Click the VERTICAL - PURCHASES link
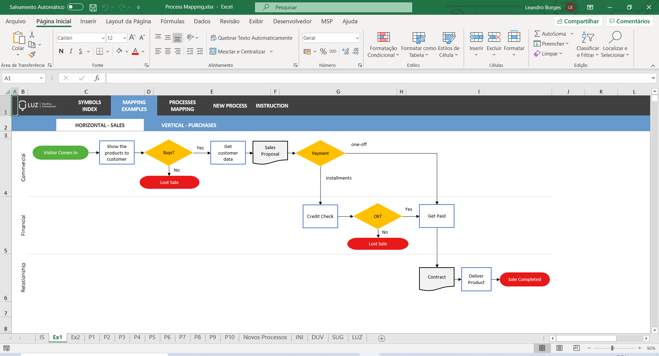This screenshot has height=356, width=659. coord(189,125)
